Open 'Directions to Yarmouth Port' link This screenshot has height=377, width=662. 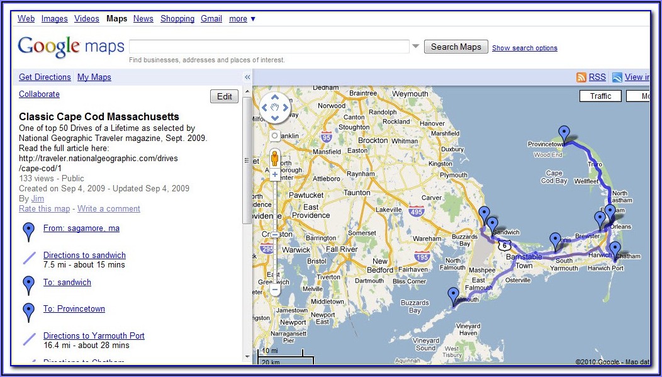pos(94,335)
